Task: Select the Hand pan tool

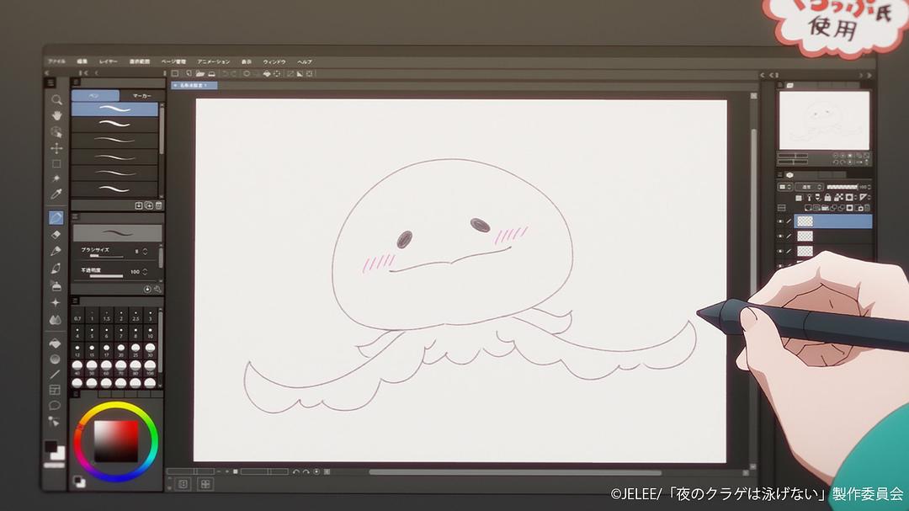Action: point(56,116)
